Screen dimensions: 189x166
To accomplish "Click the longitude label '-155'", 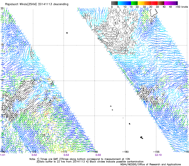I will pyautogui.click(x=156, y=152).
